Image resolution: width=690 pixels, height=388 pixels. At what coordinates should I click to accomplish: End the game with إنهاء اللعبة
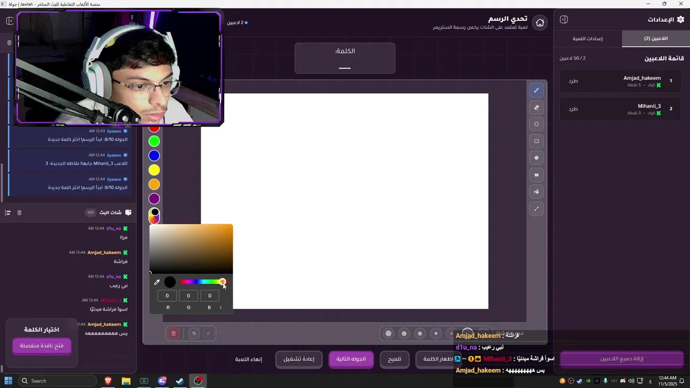click(x=249, y=359)
